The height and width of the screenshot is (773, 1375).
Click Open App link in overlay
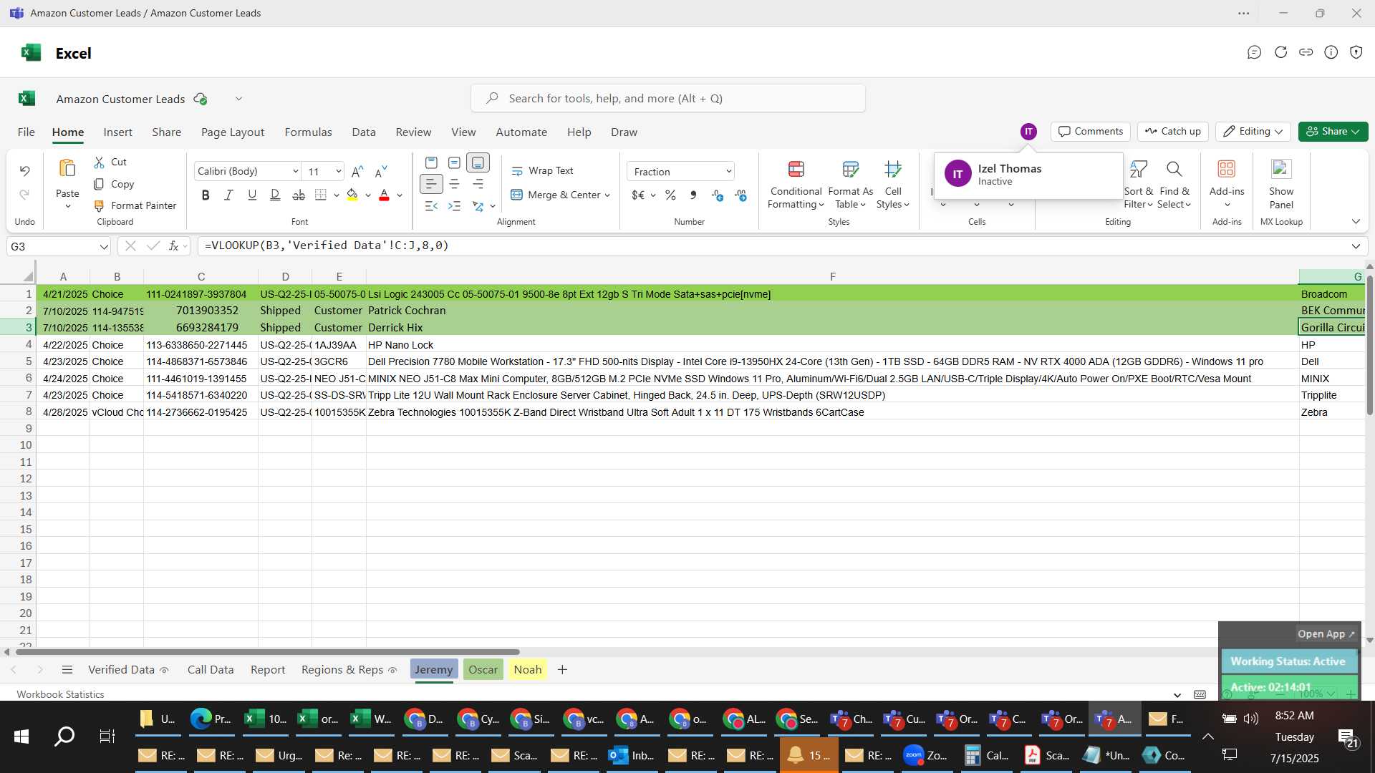[x=1326, y=634]
